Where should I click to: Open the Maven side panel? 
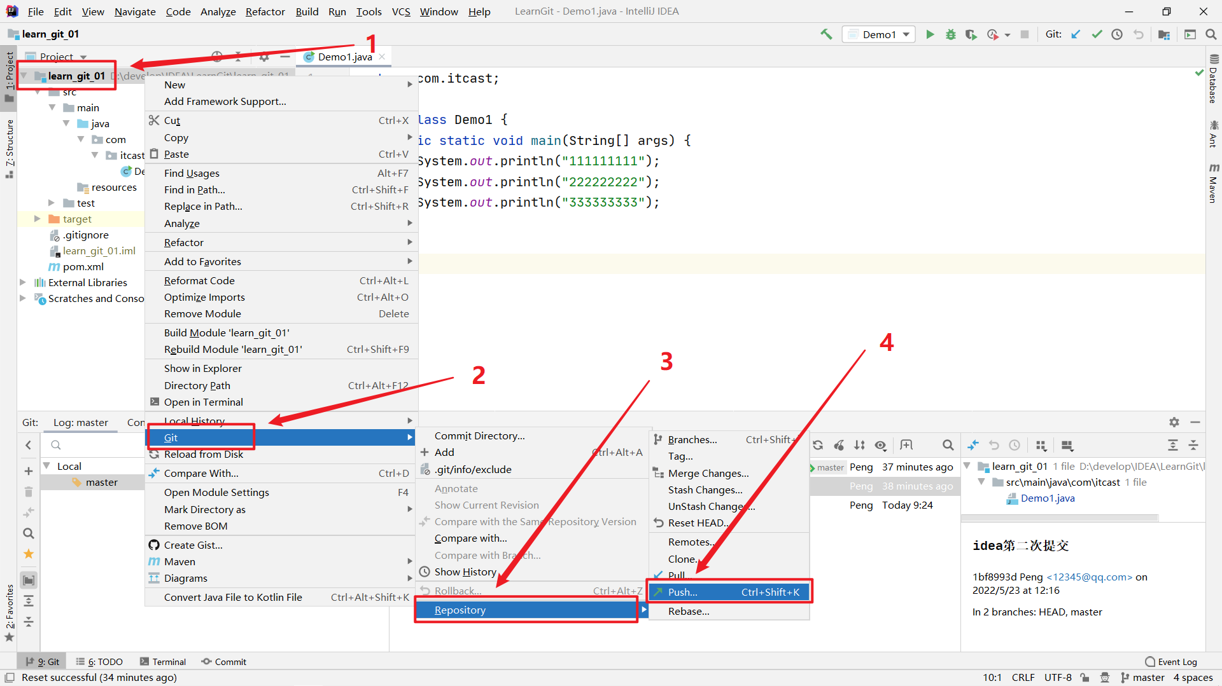[1214, 183]
